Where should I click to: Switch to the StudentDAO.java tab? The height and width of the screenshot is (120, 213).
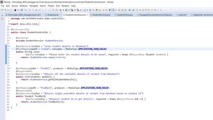click(x=124, y=15)
